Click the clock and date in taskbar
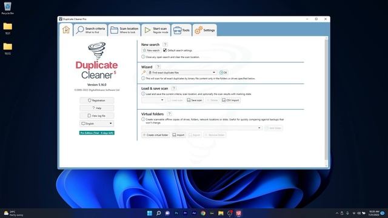Image resolution: width=388 pixels, height=218 pixels. click(x=374, y=213)
